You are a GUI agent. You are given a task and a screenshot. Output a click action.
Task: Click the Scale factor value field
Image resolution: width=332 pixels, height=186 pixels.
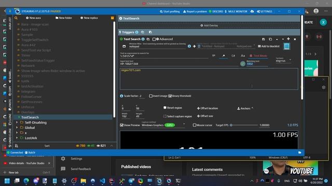click(142, 96)
